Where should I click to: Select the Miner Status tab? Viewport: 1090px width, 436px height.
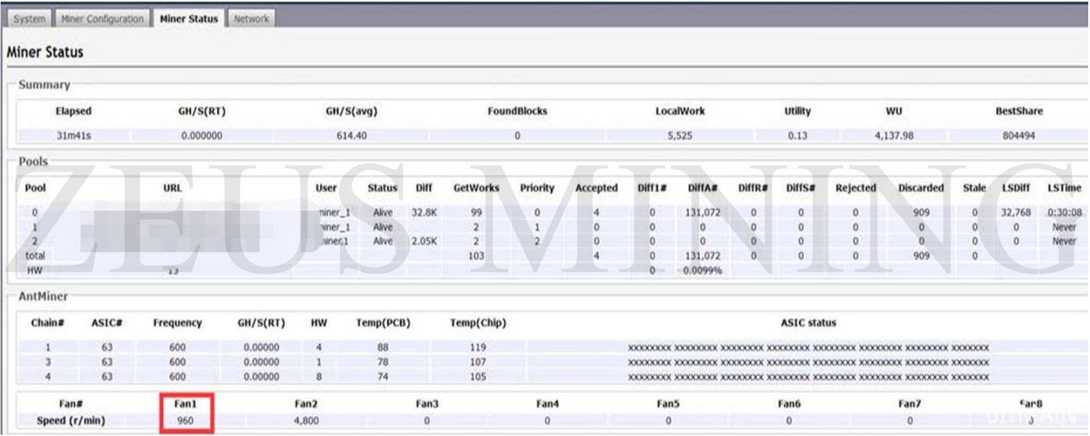coord(189,19)
